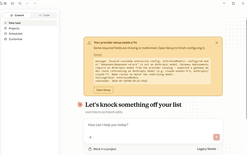Open Learn how to use Cowork safely link

point(104,112)
